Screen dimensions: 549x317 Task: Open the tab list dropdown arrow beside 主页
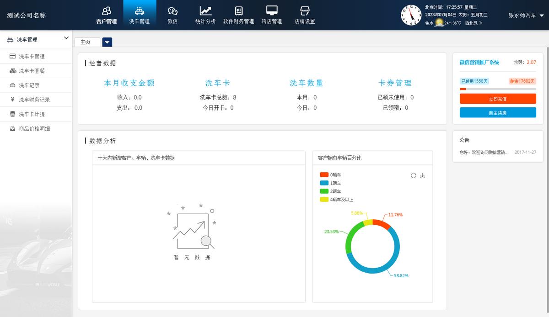pos(107,42)
